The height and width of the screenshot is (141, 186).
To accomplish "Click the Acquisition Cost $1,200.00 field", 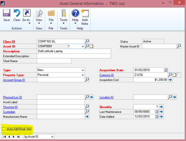I will (151, 80).
